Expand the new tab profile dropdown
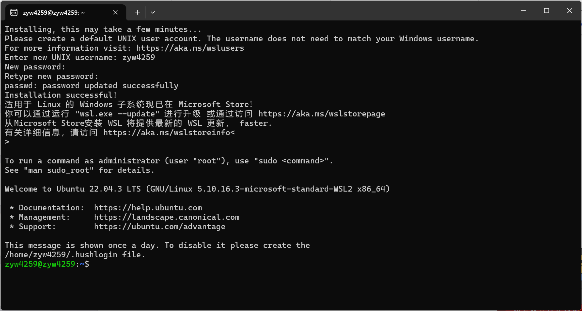The image size is (582, 311). pyautogui.click(x=153, y=12)
